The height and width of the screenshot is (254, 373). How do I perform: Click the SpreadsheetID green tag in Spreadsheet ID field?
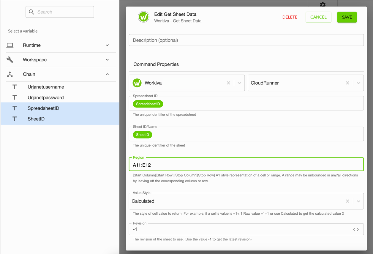coord(148,104)
